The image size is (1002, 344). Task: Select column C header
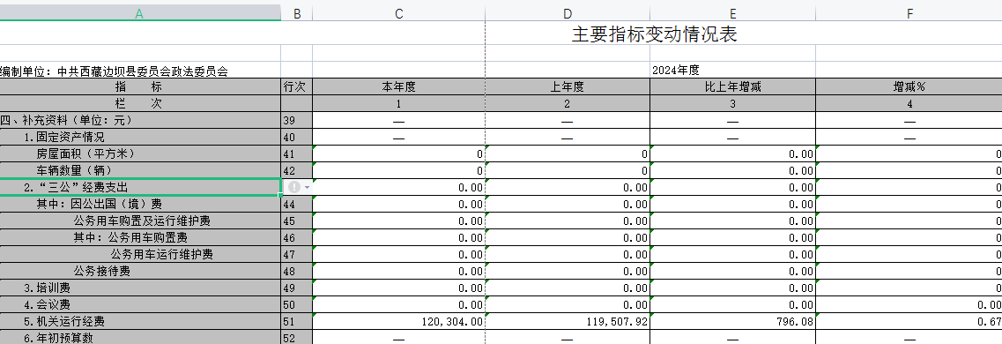pos(398,13)
